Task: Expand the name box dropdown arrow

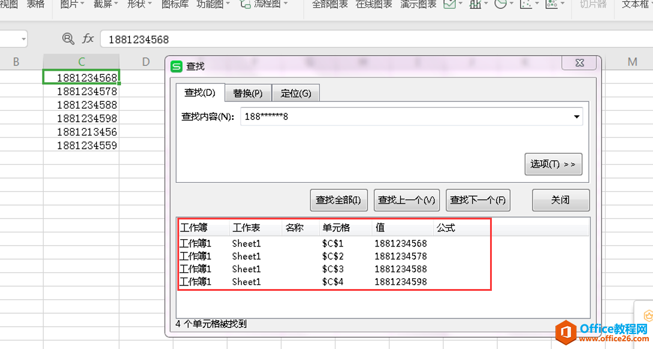Action: [x=23, y=39]
